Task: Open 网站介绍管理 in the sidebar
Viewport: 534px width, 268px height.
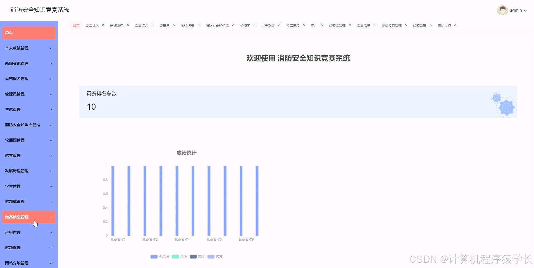Action: click(x=29, y=263)
